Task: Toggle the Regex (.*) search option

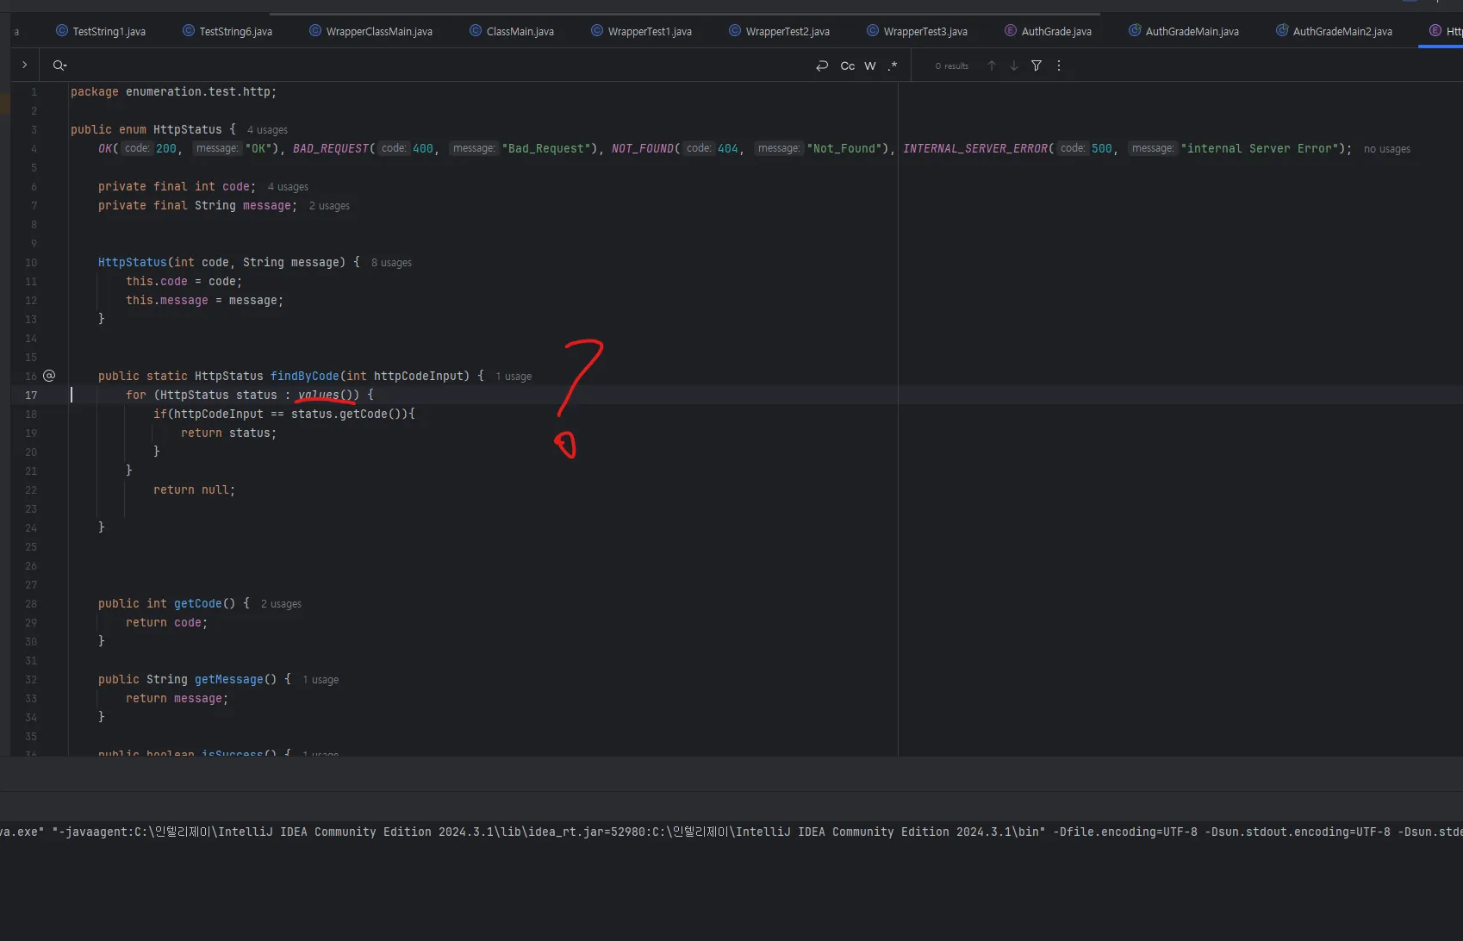Action: pyautogui.click(x=893, y=65)
